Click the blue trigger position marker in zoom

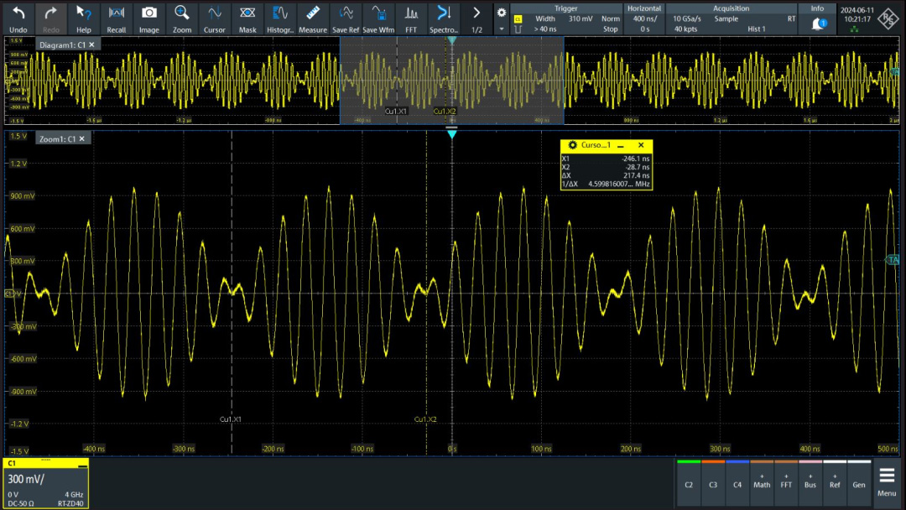point(452,134)
